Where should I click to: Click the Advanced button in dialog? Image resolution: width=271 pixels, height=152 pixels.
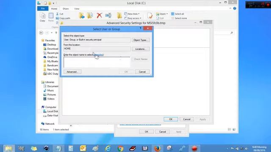(x=72, y=72)
